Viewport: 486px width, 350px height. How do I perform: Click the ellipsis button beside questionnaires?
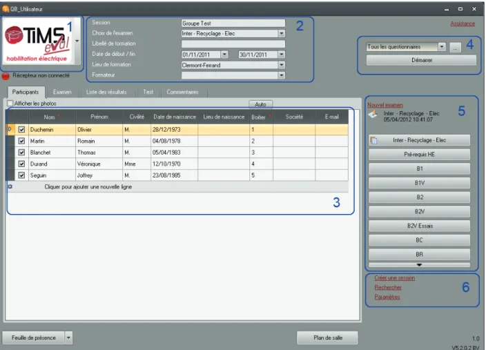(x=455, y=48)
